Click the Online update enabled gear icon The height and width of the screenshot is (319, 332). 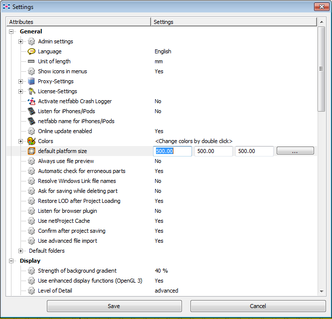(x=31, y=131)
